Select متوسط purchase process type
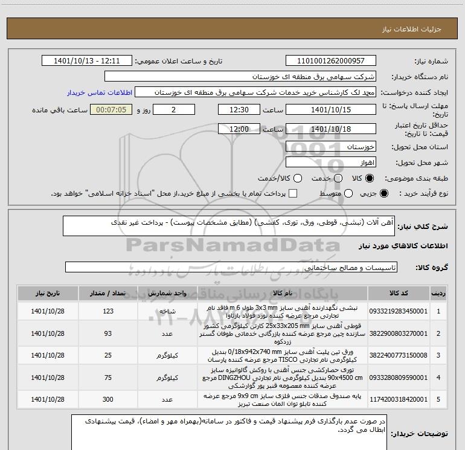 tap(348, 194)
